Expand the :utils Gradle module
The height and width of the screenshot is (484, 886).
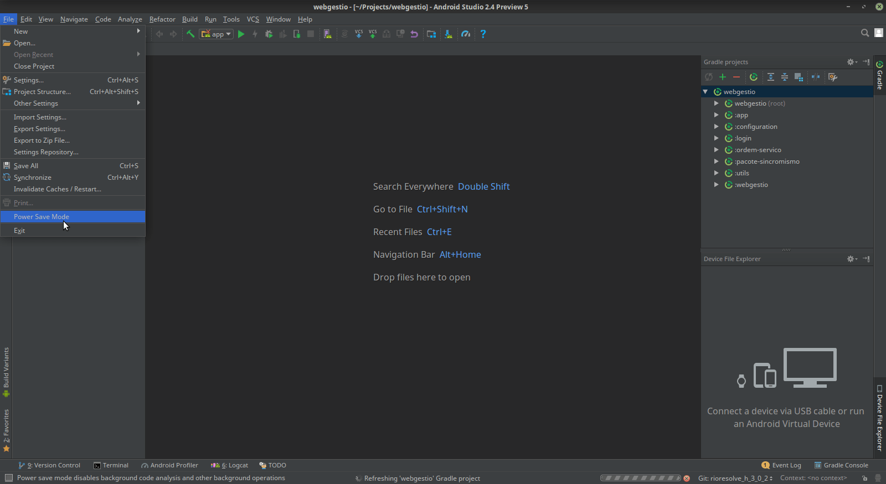[716, 173]
